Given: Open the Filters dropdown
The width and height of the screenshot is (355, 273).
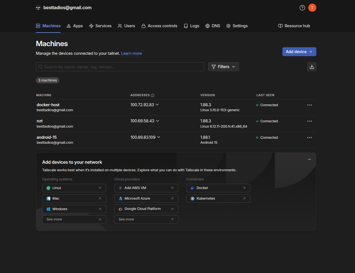Looking at the screenshot, I should 223,67.
